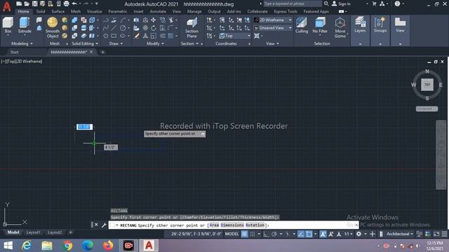
Task: Click the highlighted dynamic input length field
Action: tap(84, 127)
